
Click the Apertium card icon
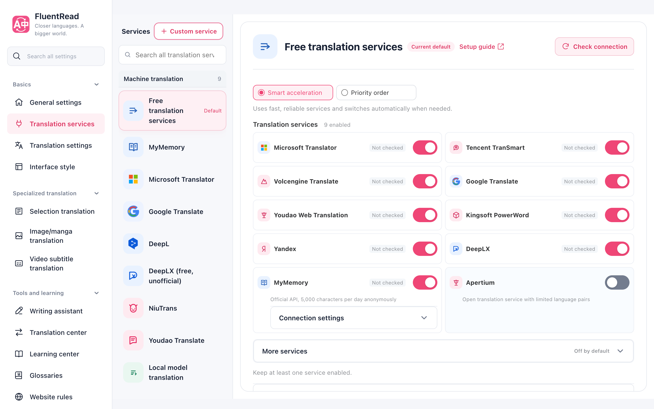(x=456, y=282)
